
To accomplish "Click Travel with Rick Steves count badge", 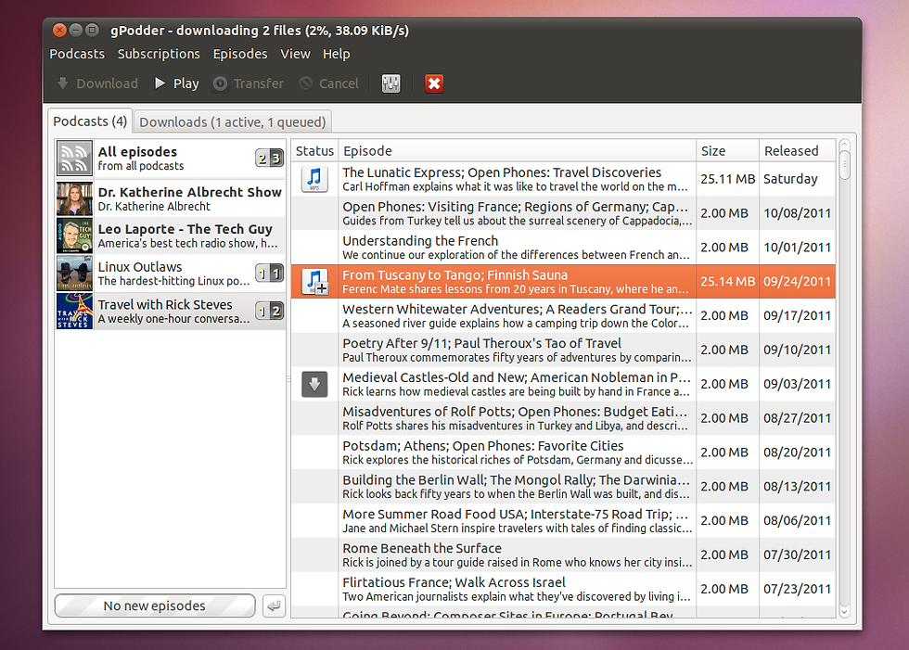I will pyautogui.click(x=270, y=312).
